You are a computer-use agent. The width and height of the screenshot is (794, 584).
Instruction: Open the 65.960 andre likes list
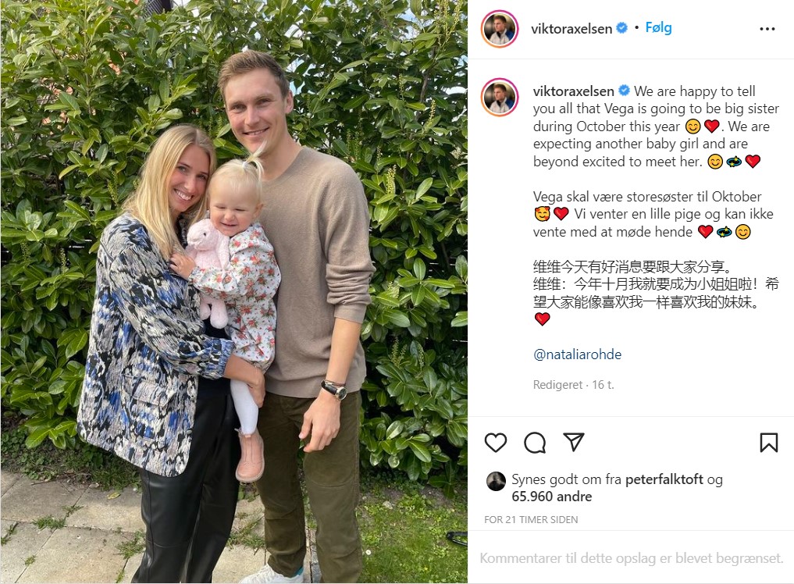(551, 497)
